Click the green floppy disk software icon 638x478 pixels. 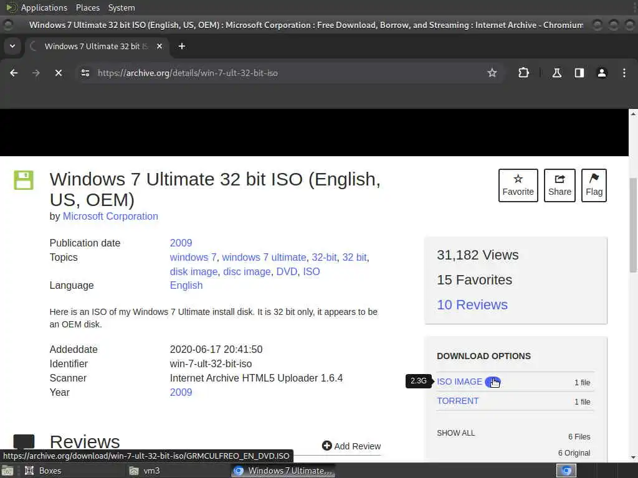coord(24,180)
